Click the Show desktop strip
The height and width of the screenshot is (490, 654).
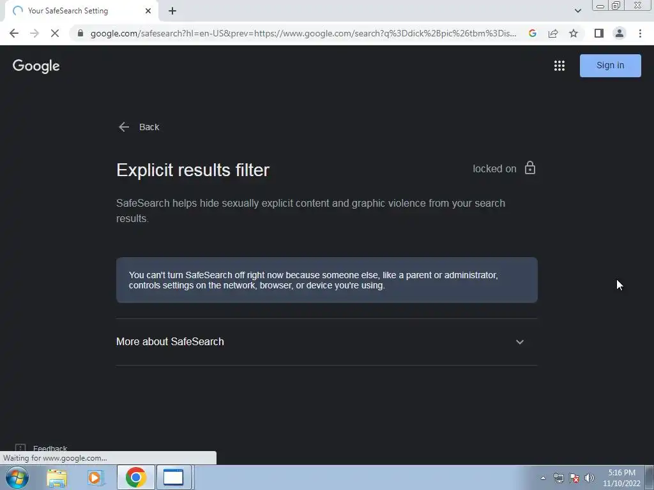click(x=650, y=477)
